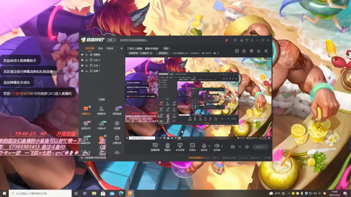Open the inbox icon in title bar
Viewport: 351px width, 197px height.
click(x=241, y=40)
